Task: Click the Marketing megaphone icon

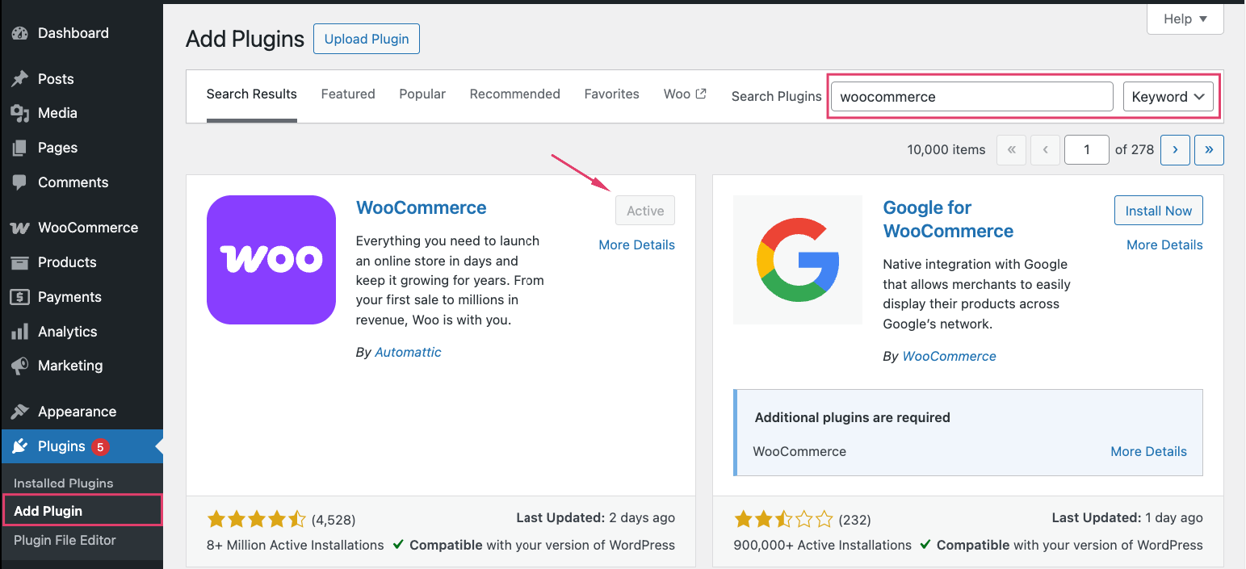Action: point(19,366)
